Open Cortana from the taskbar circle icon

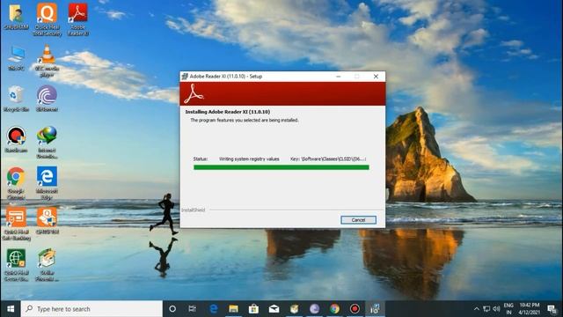[x=172, y=309]
